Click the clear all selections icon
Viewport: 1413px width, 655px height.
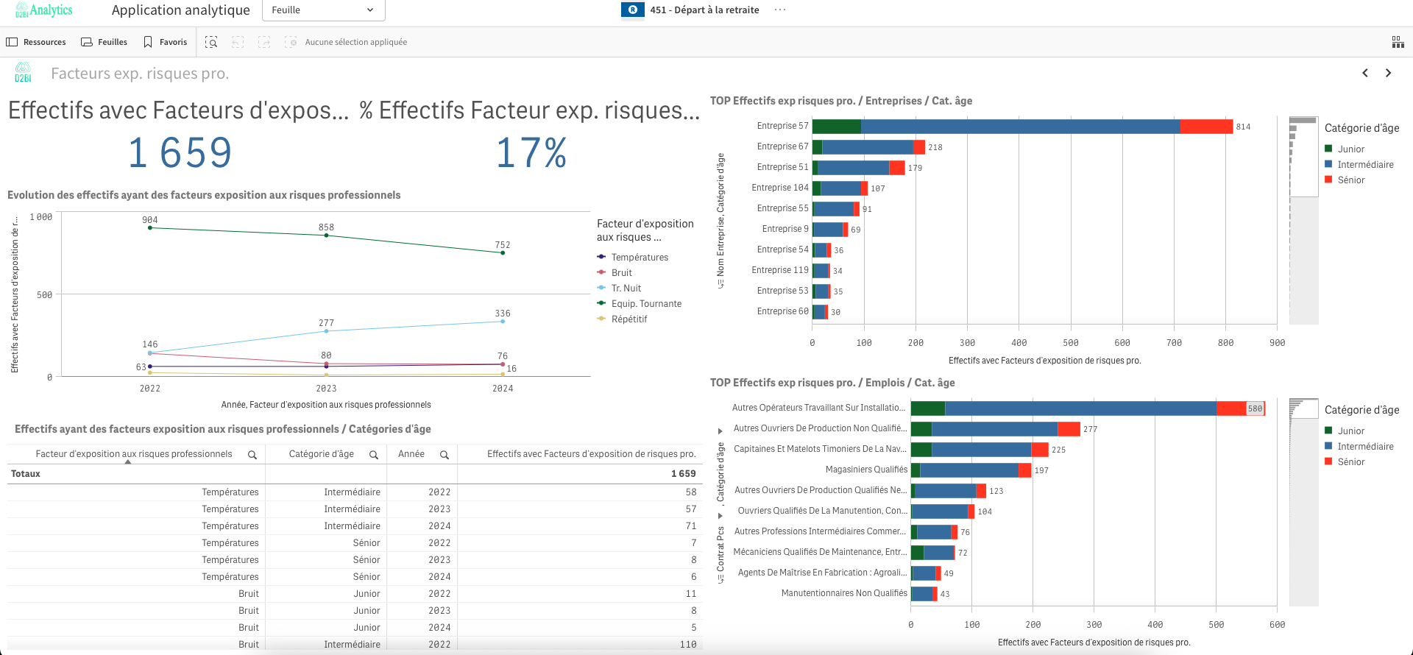click(291, 42)
